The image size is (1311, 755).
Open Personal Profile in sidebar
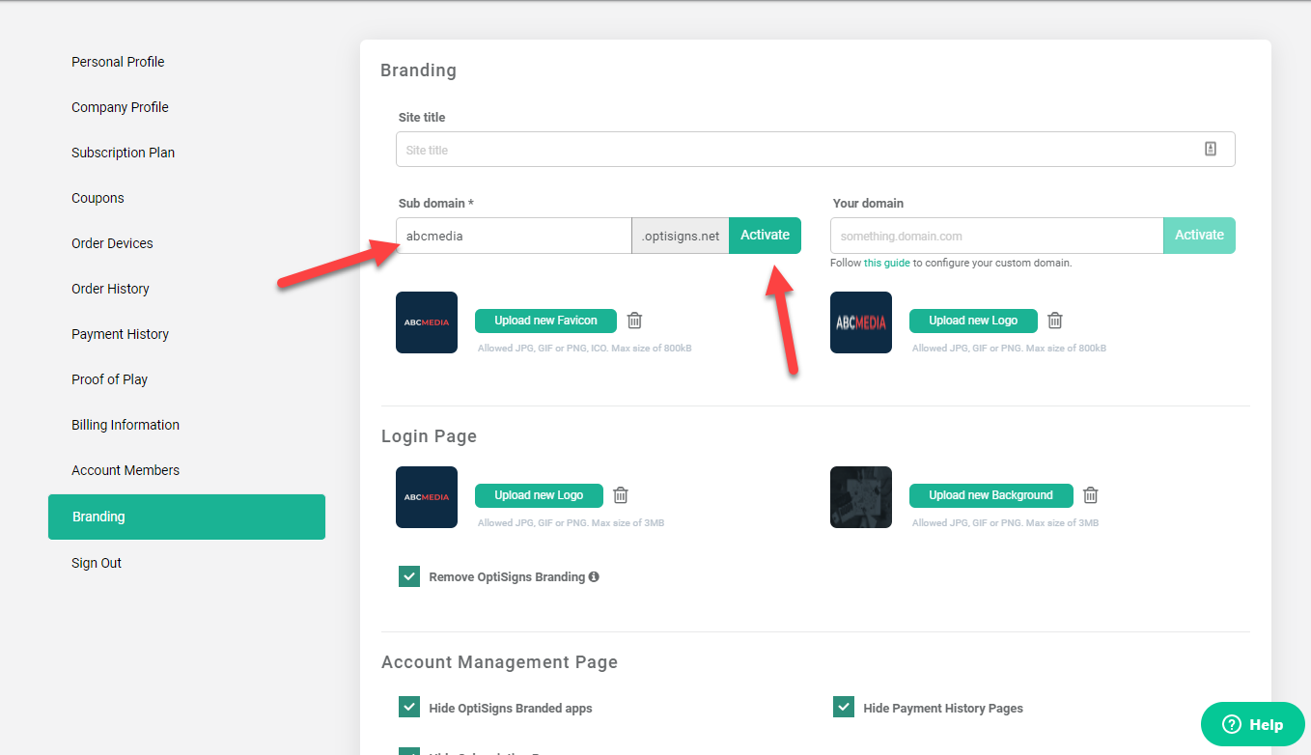pos(118,62)
